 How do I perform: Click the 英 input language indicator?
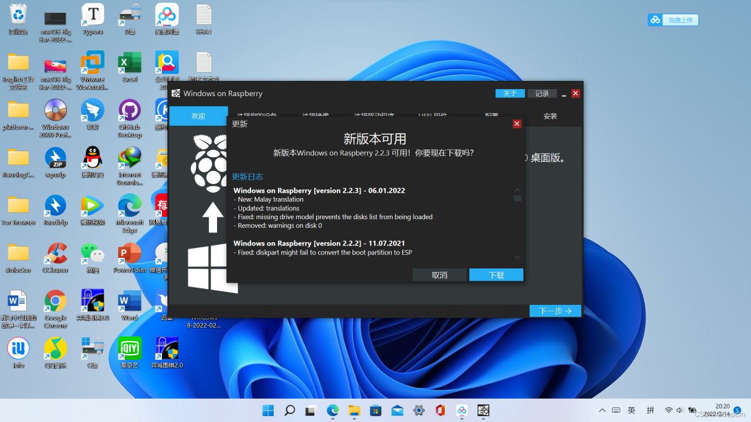point(631,410)
